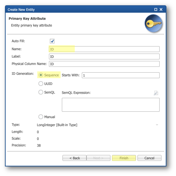Click into the Label text field
Screen dimensions: 176x176
[x=104, y=56]
